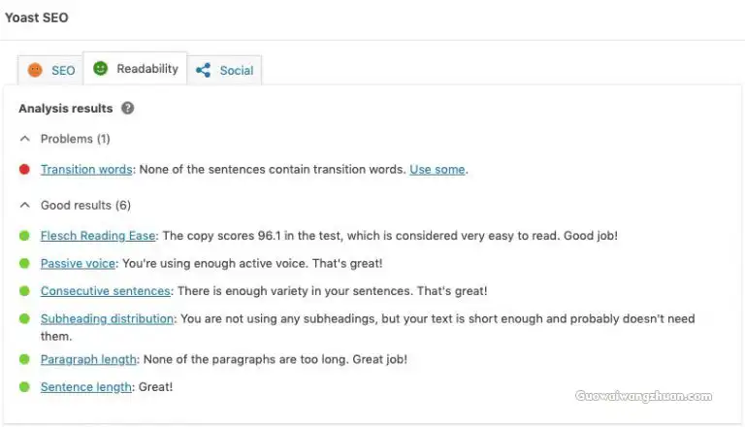The image size is (745, 427).
Task: Open the Flesch Reading Ease link
Action: click(x=98, y=236)
